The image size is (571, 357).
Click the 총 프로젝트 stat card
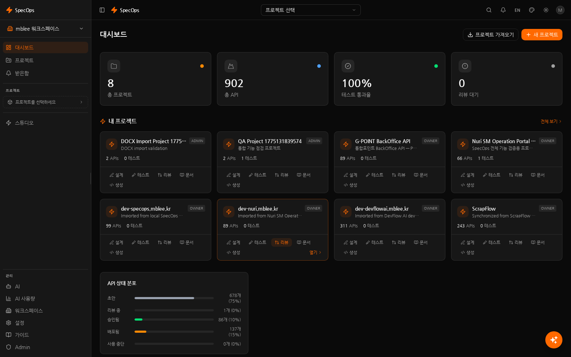point(156,79)
